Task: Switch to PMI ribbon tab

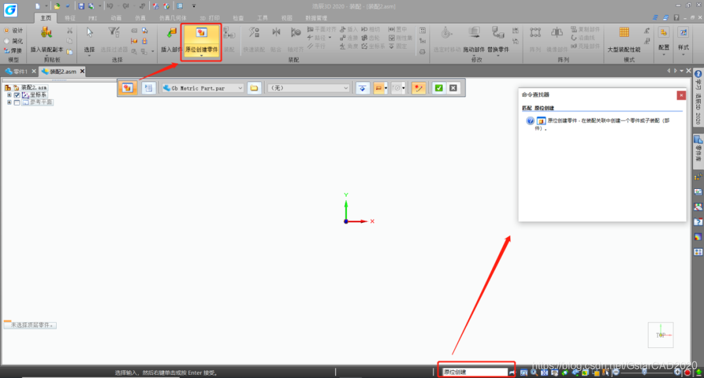Action: coord(93,18)
